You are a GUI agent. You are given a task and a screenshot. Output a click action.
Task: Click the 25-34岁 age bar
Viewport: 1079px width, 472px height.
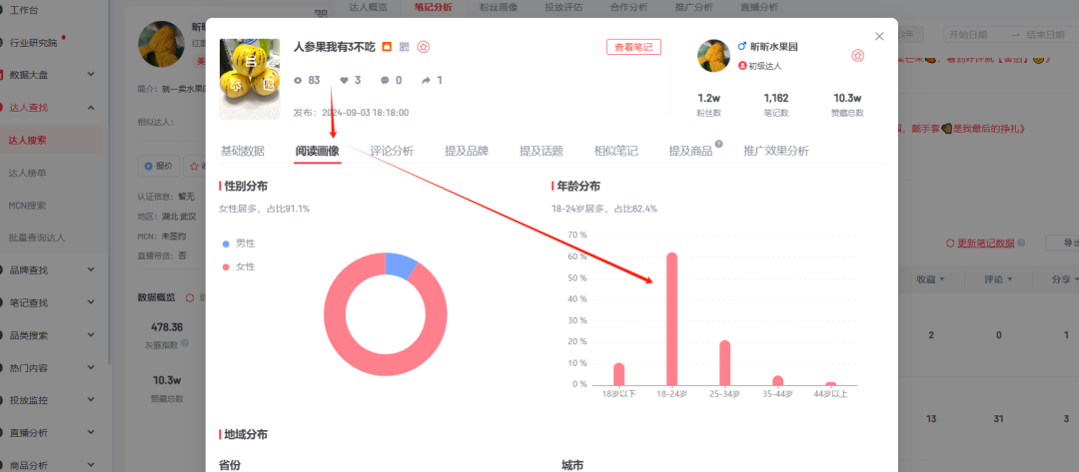724,363
